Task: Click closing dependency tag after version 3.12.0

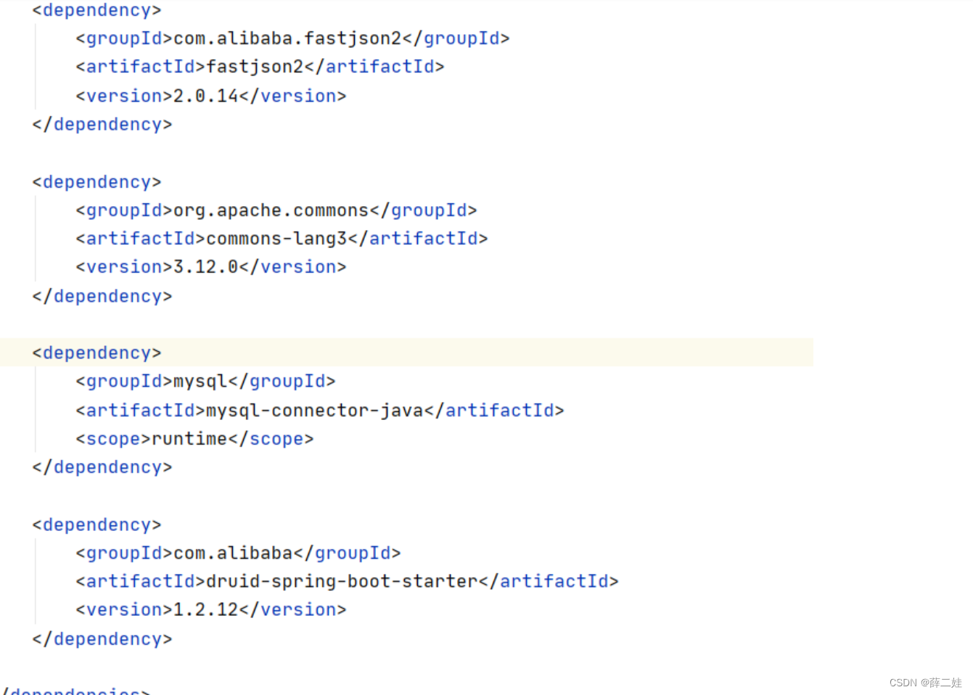Action: pos(102,297)
